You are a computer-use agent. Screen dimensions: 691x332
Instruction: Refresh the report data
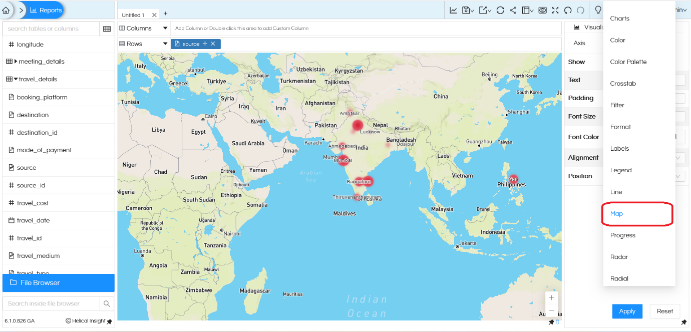pyautogui.click(x=500, y=10)
